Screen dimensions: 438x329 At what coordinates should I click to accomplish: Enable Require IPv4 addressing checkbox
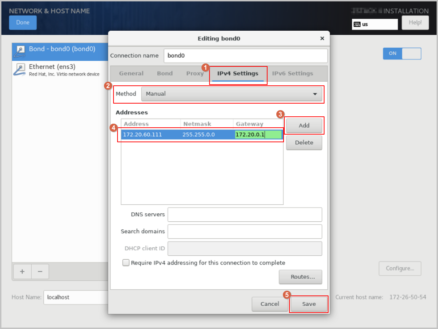(x=126, y=263)
